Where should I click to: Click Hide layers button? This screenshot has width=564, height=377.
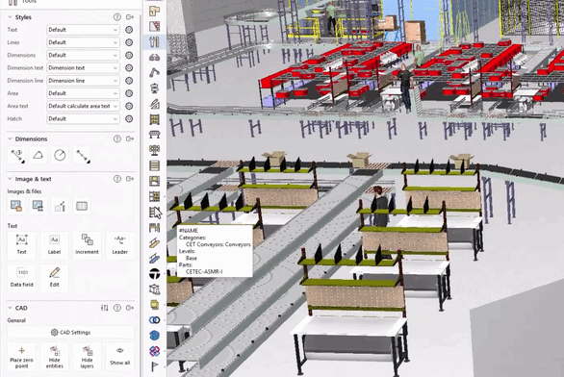(87, 357)
